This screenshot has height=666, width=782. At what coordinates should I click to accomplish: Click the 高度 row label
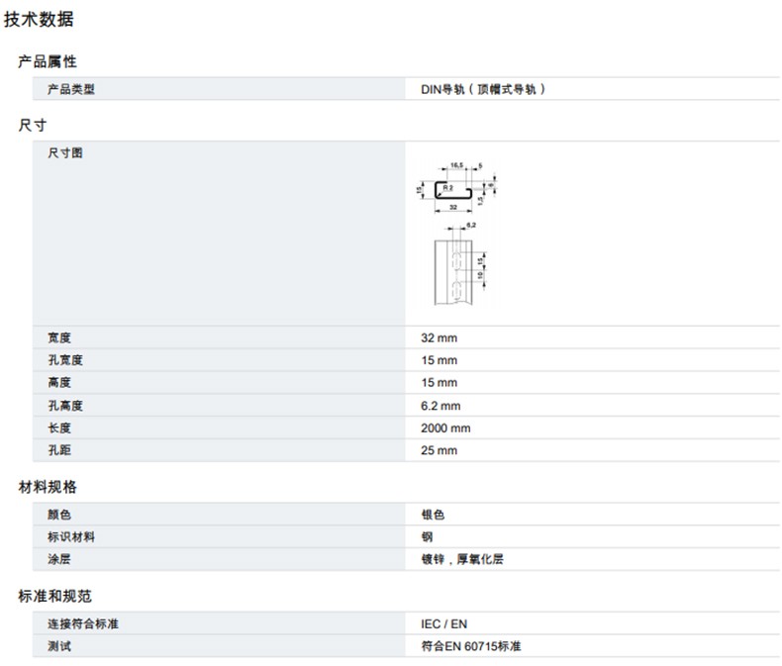click(59, 383)
